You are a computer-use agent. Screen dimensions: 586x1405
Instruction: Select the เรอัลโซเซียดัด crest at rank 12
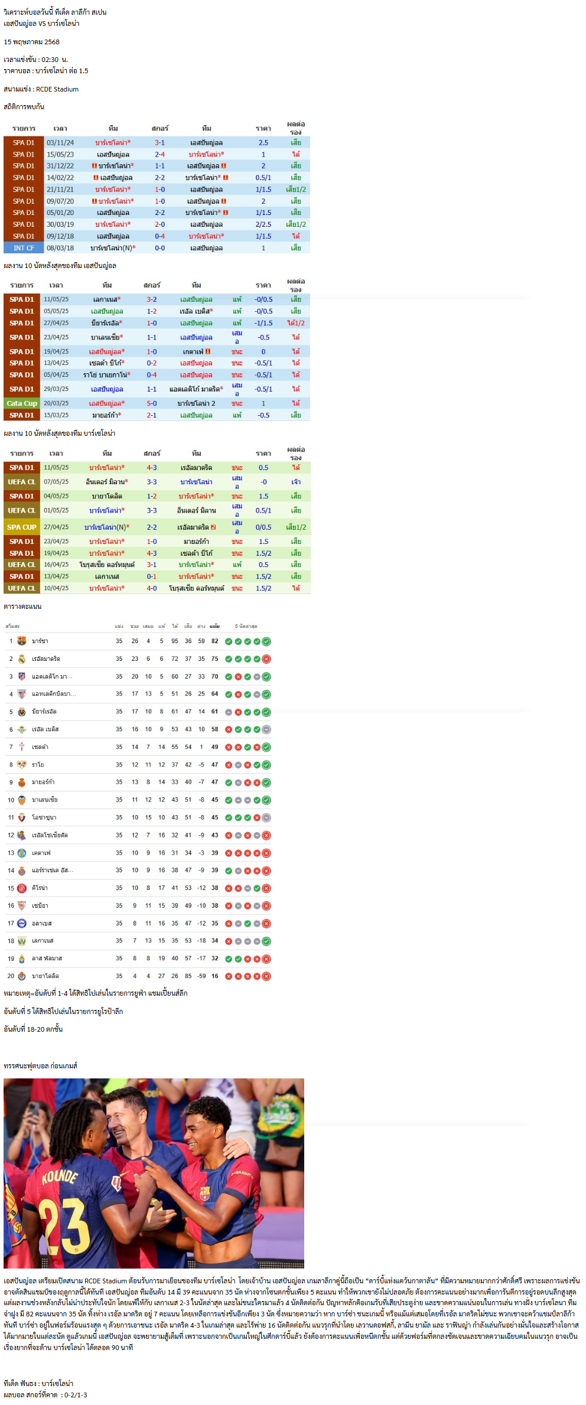[x=22, y=835]
